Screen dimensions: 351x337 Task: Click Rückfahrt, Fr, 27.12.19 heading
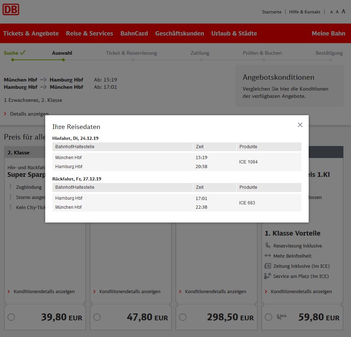(77, 179)
